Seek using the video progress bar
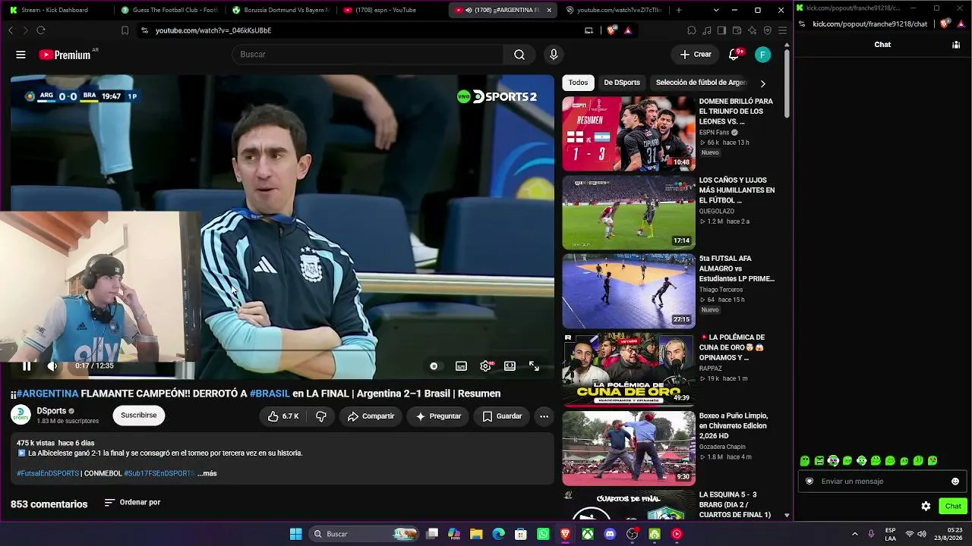The image size is (972, 546). point(282,352)
